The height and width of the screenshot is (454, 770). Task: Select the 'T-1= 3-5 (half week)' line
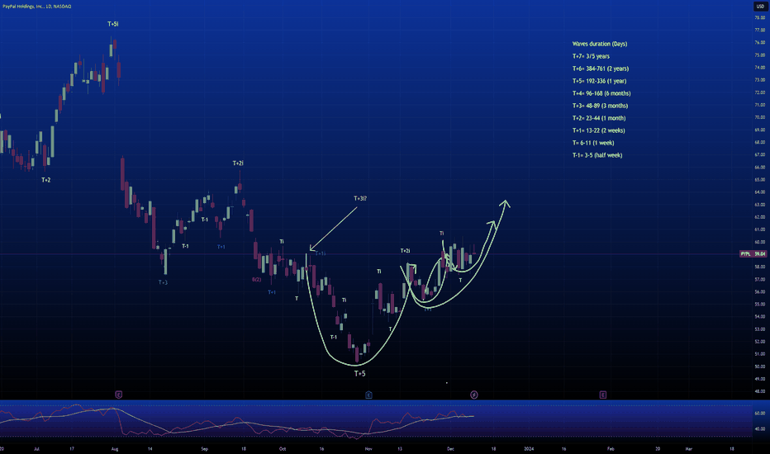click(x=597, y=155)
